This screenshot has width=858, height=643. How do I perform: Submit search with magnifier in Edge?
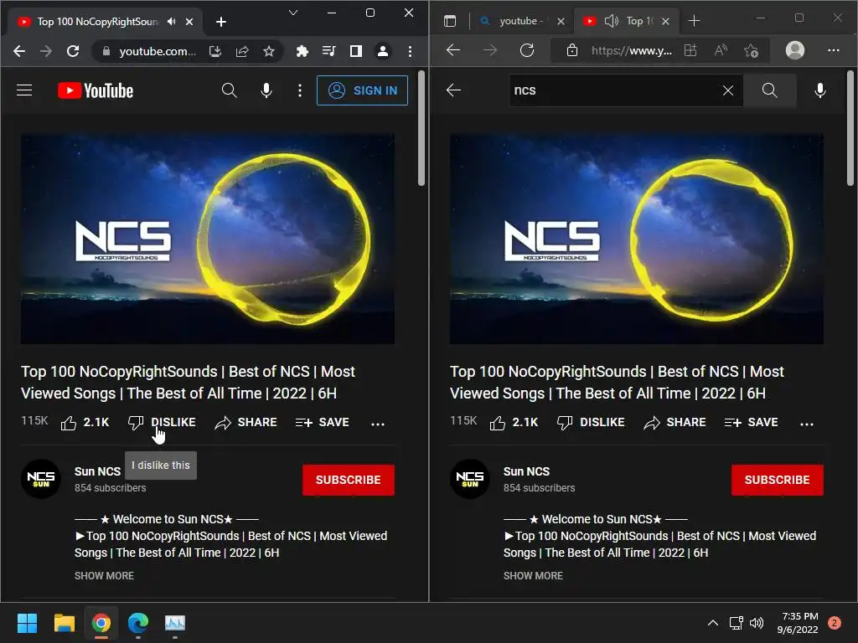769,90
